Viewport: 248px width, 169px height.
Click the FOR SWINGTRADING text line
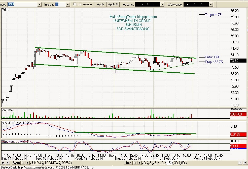coord(133,29)
